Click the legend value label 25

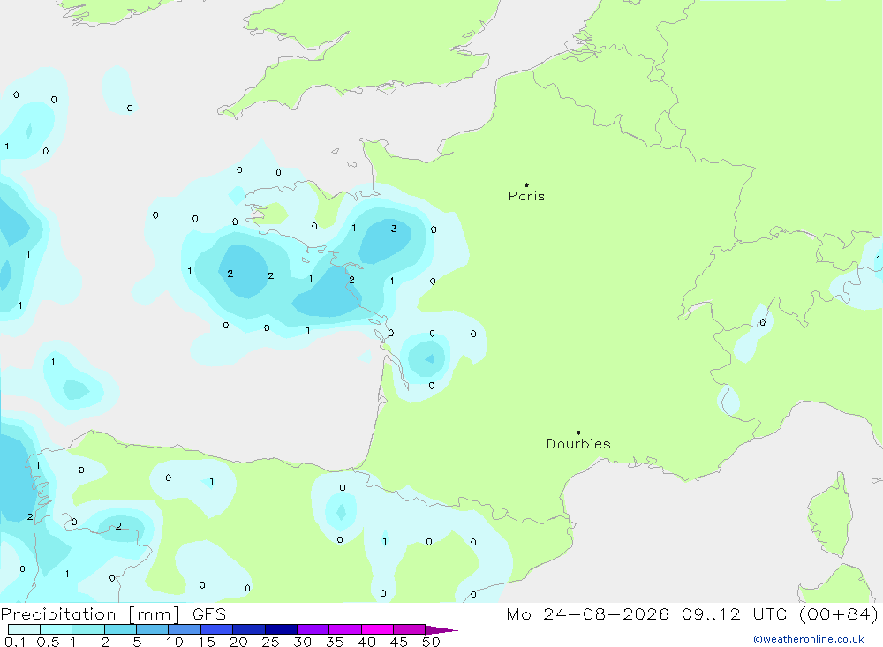[x=270, y=642]
